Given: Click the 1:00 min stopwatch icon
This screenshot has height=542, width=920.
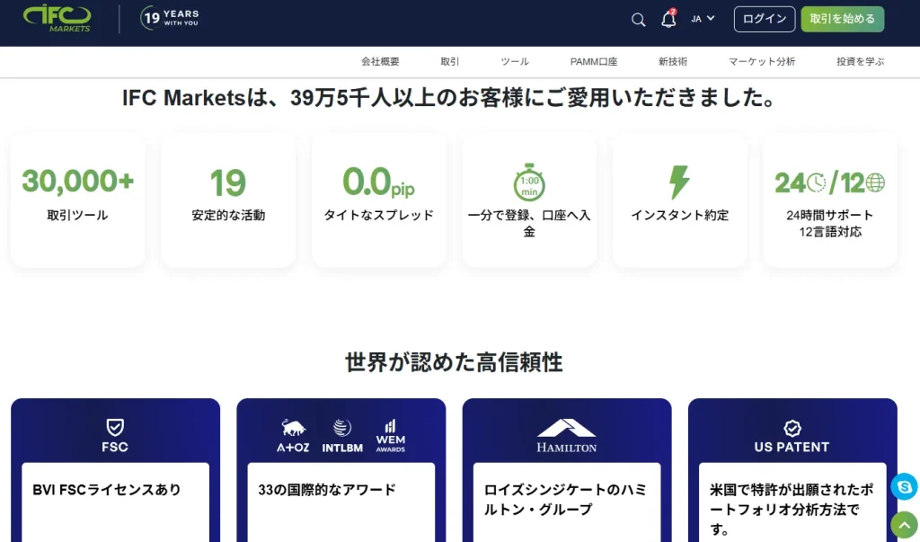Looking at the screenshot, I should pos(529,182).
